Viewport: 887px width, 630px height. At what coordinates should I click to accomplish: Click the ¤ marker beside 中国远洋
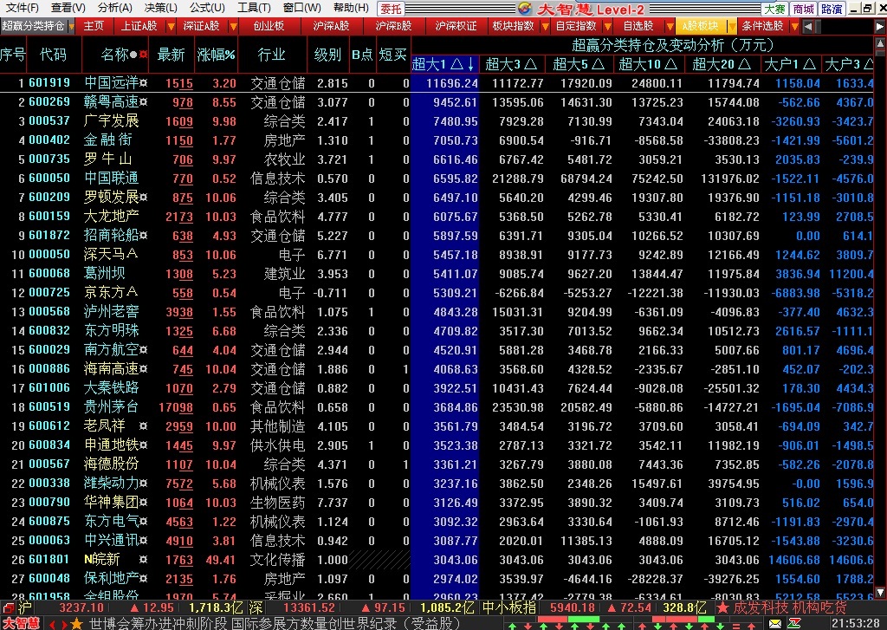pyautogui.click(x=144, y=83)
